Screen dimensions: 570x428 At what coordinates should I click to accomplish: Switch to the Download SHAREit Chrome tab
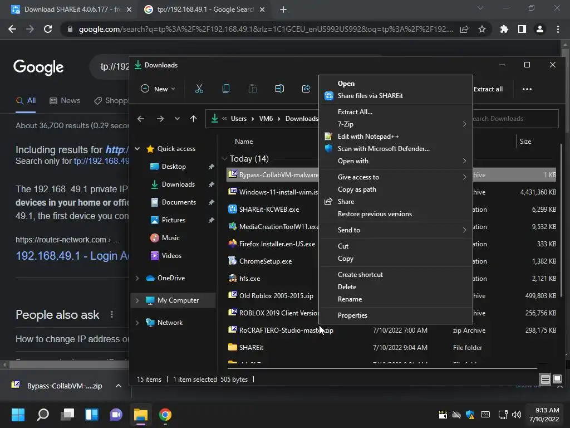[71, 9]
